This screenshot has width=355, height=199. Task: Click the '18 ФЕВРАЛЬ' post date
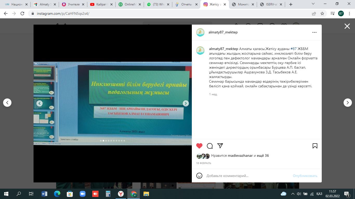pos(203,163)
